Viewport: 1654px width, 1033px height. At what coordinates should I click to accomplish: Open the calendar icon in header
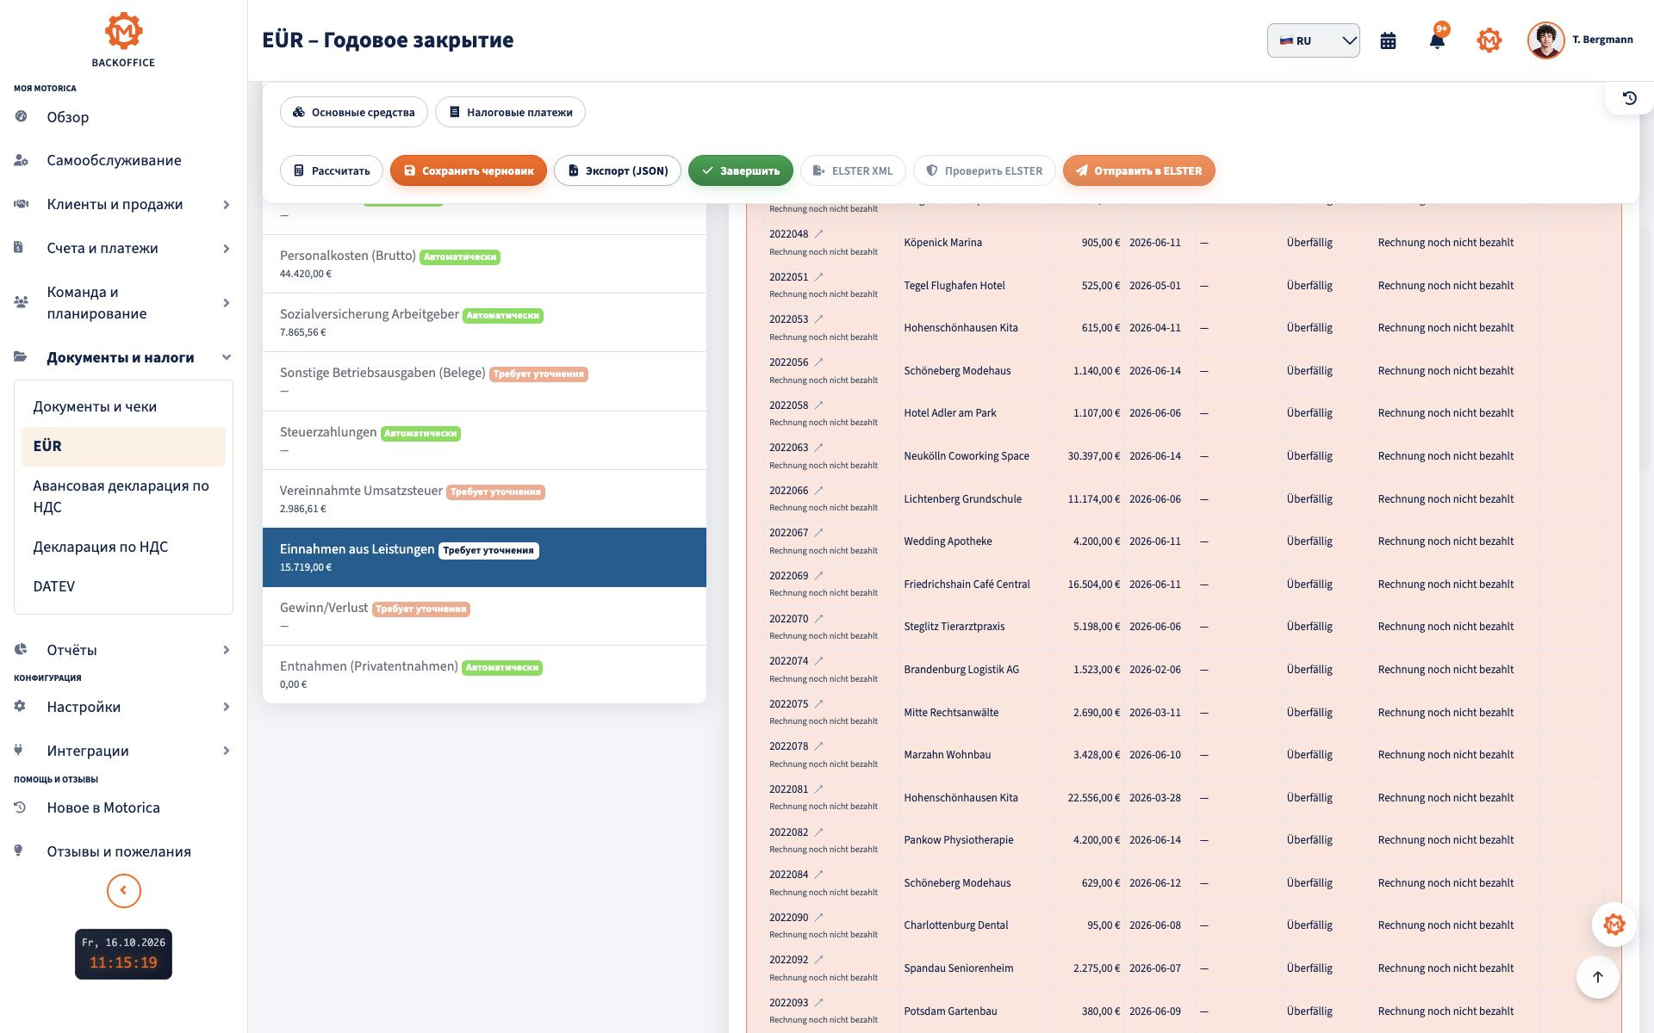coord(1388,40)
